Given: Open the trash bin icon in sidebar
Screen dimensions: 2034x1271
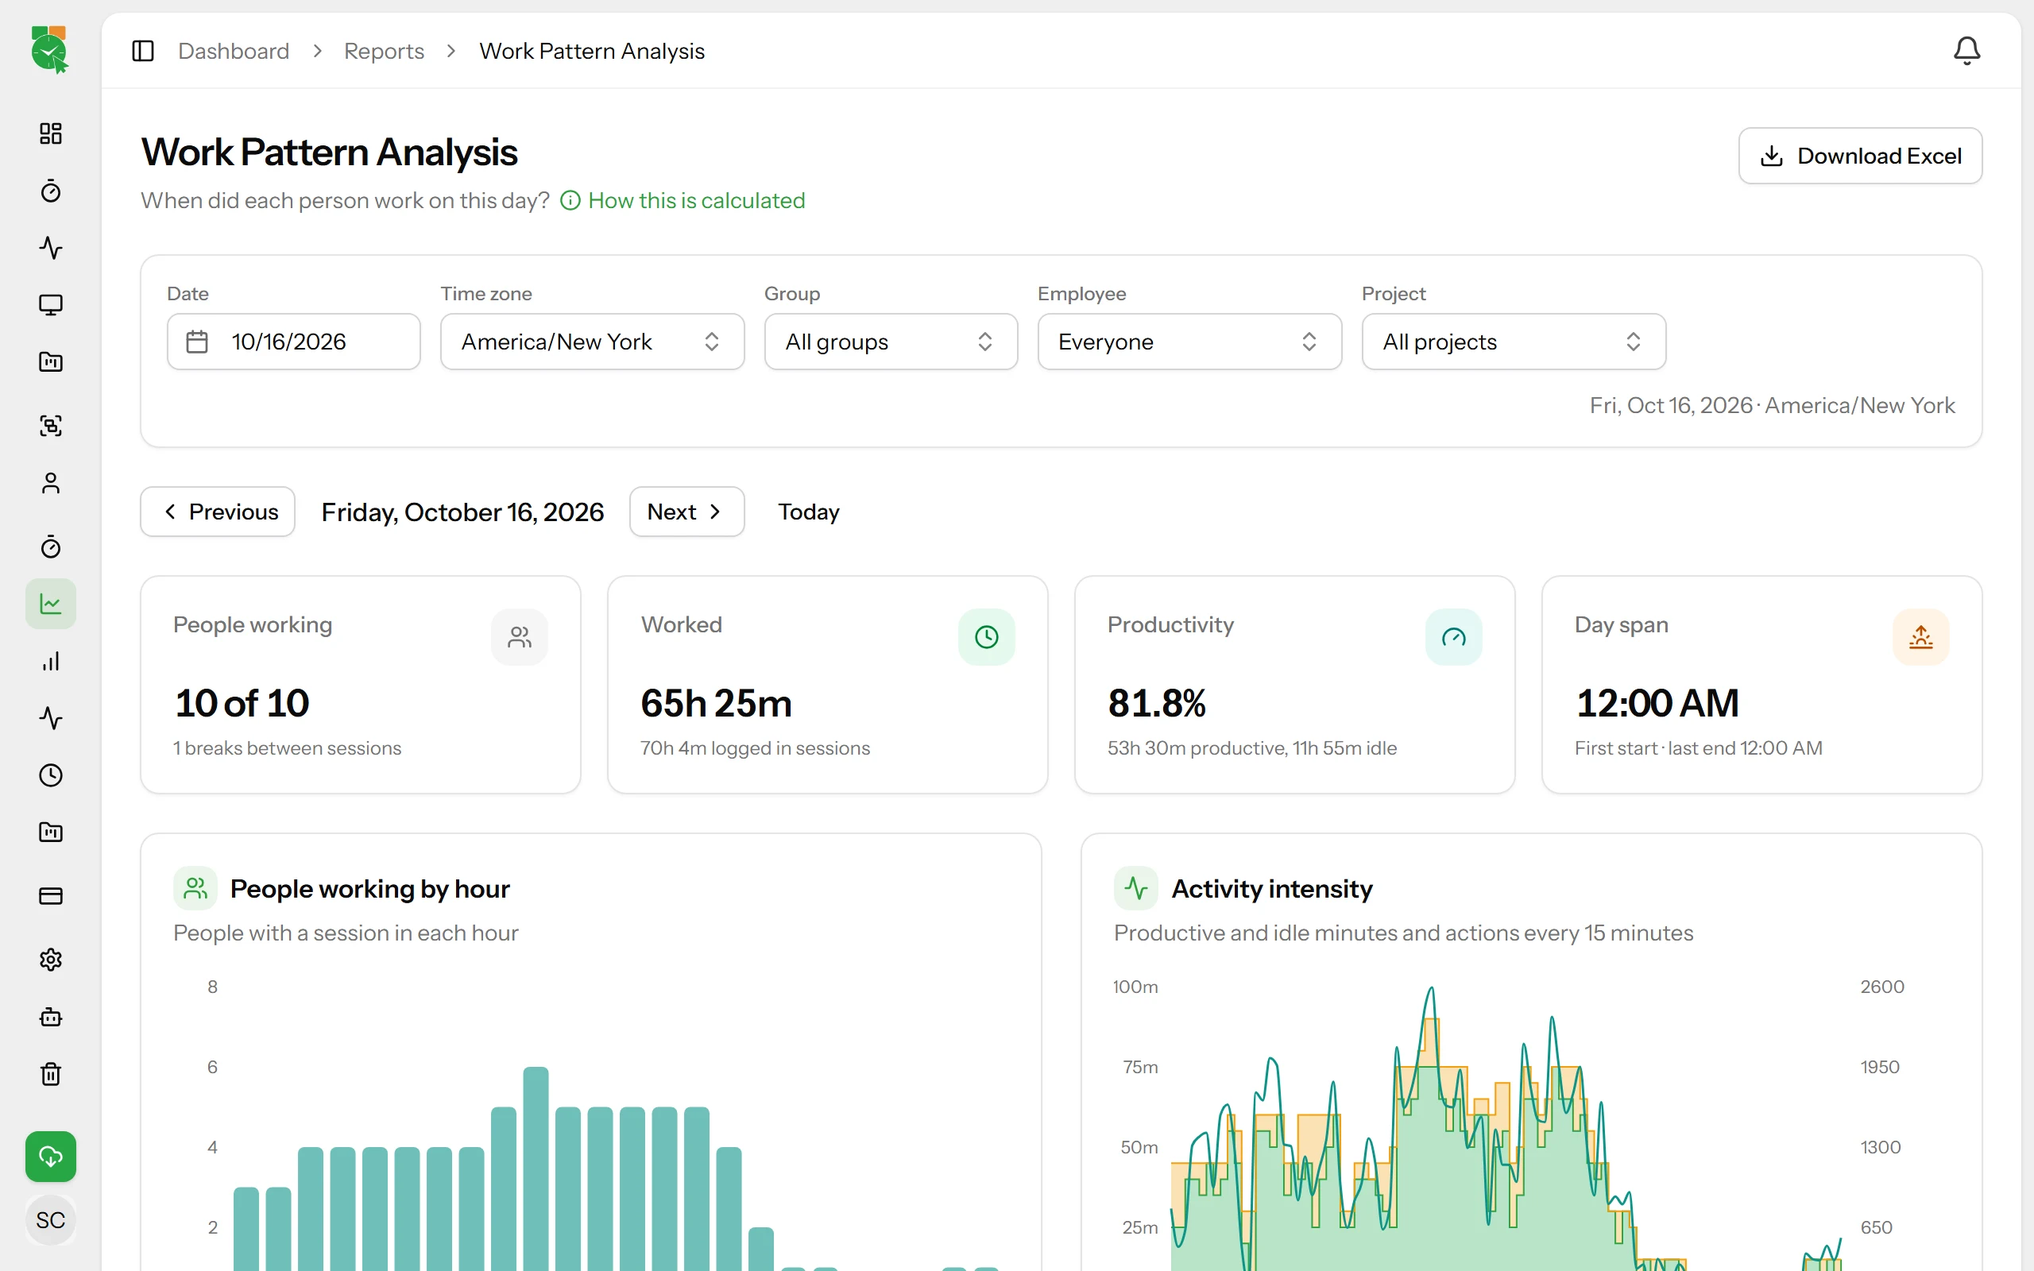Looking at the screenshot, I should click(50, 1074).
